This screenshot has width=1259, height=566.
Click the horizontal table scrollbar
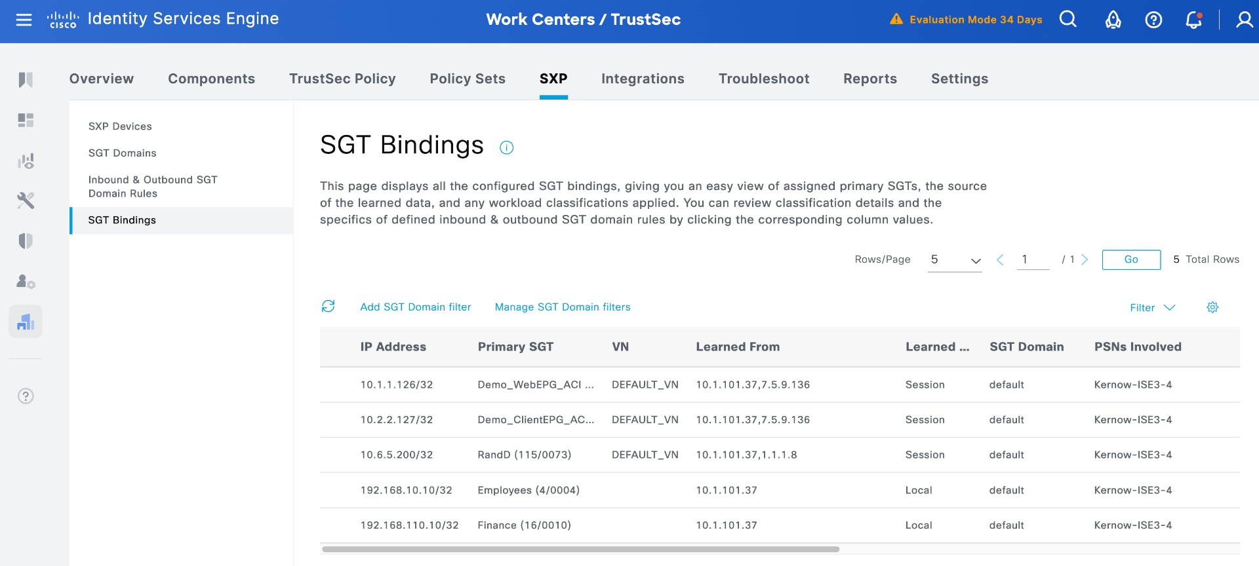[580, 550]
